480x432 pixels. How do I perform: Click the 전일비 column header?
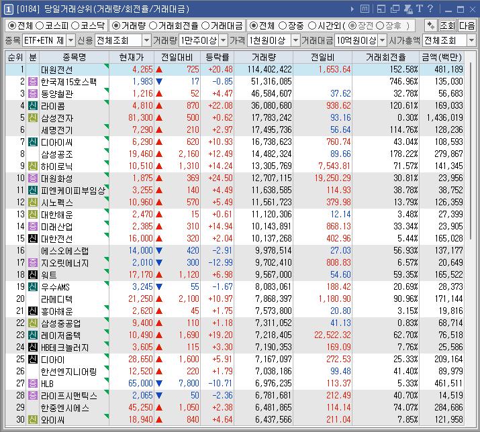322,57
